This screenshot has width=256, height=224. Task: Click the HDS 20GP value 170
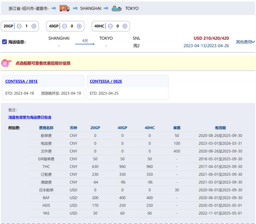pos(95,205)
